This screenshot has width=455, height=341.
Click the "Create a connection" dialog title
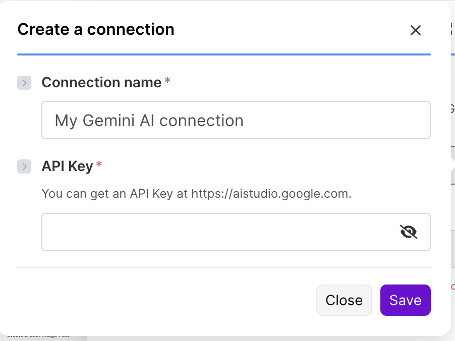[96, 29]
